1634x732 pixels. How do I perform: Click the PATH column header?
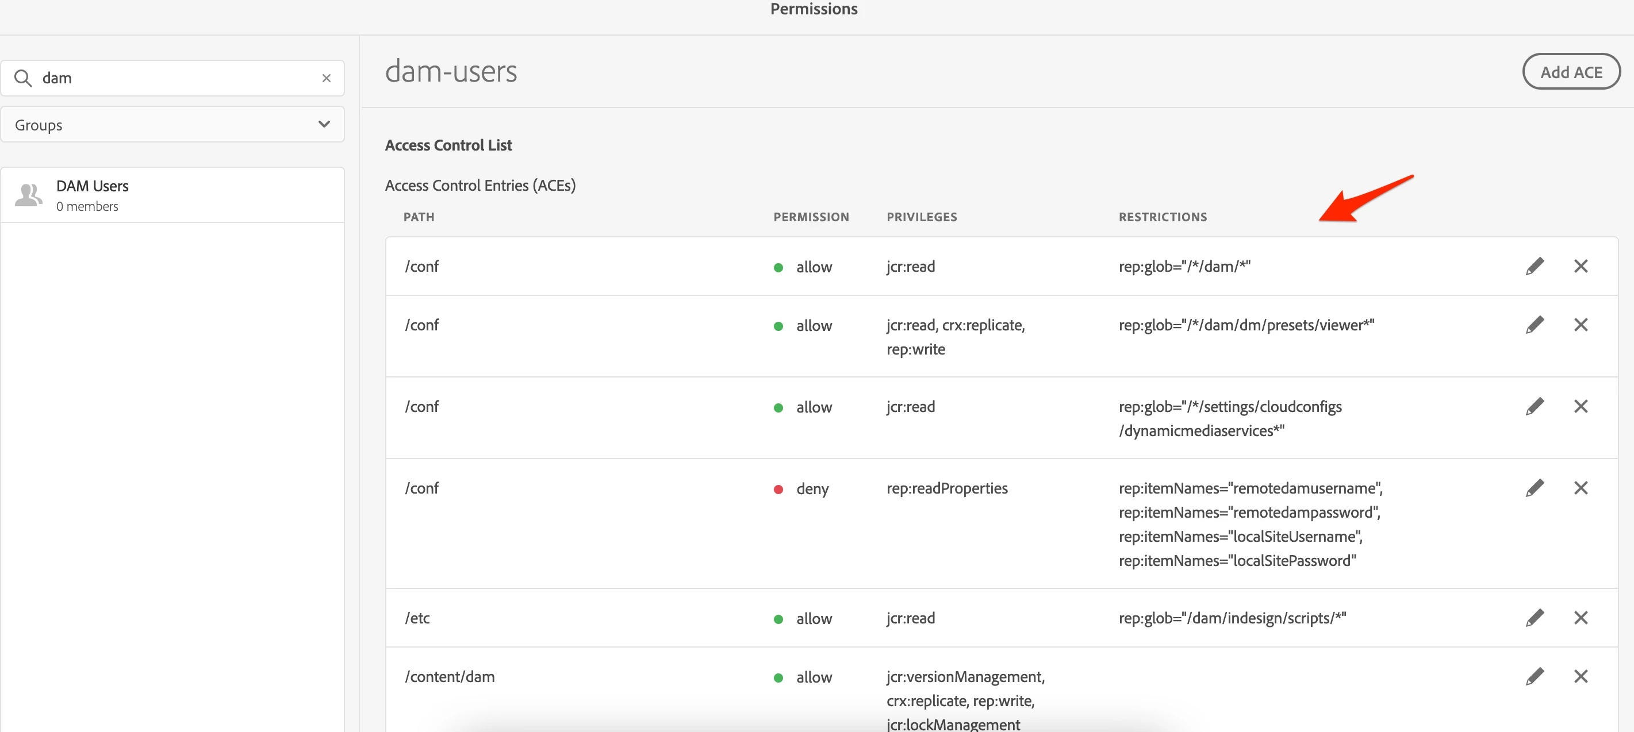coord(419,217)
